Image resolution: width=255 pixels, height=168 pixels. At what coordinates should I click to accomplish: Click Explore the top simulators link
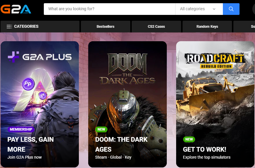point(207,157)
